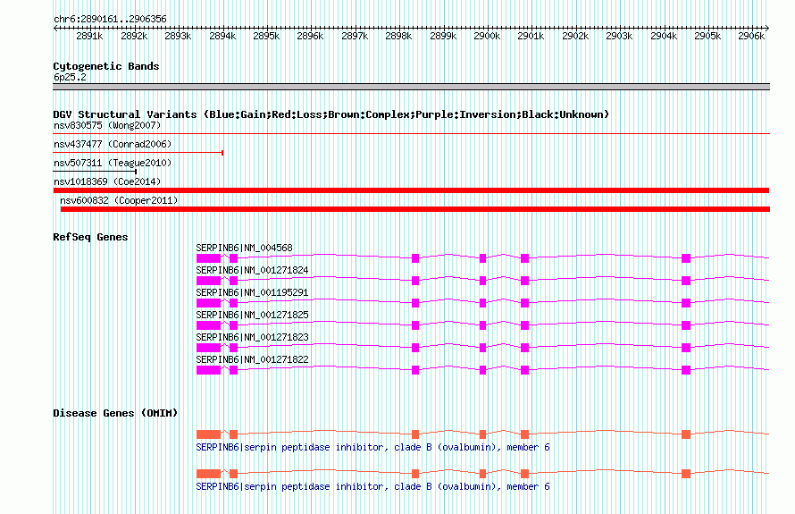Open the second OMIM SERPINB6 serpin peptidase inhibitor link
This screenshot has height=514, width=795.
[x=372, y=487]
